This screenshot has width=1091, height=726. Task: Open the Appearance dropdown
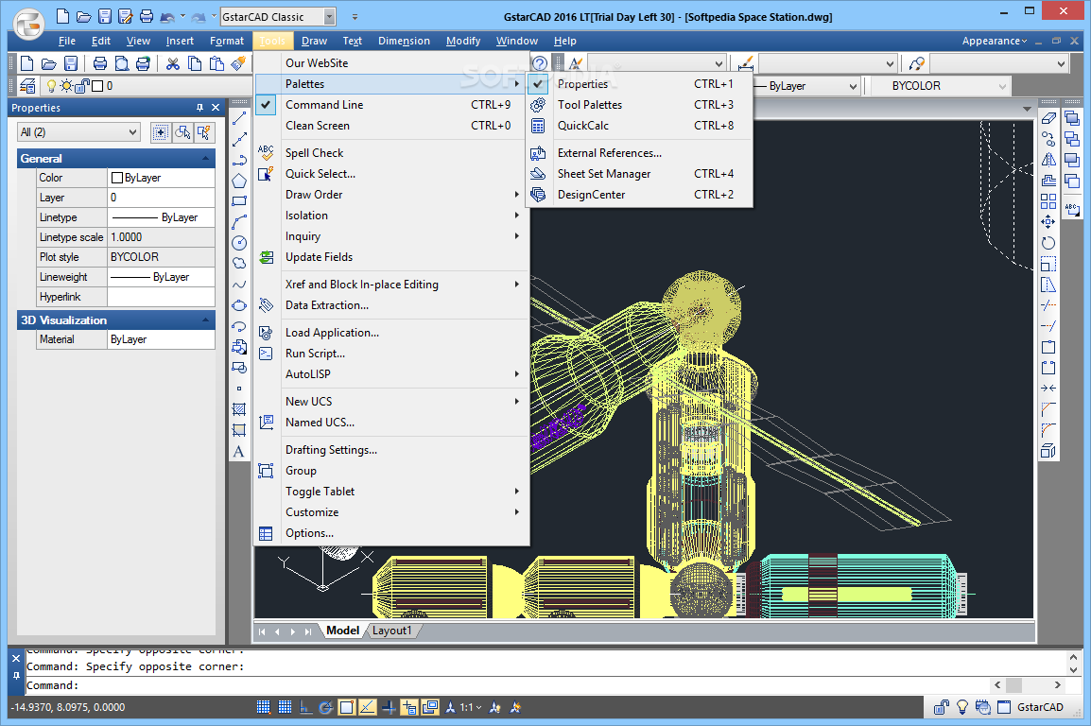995,41
